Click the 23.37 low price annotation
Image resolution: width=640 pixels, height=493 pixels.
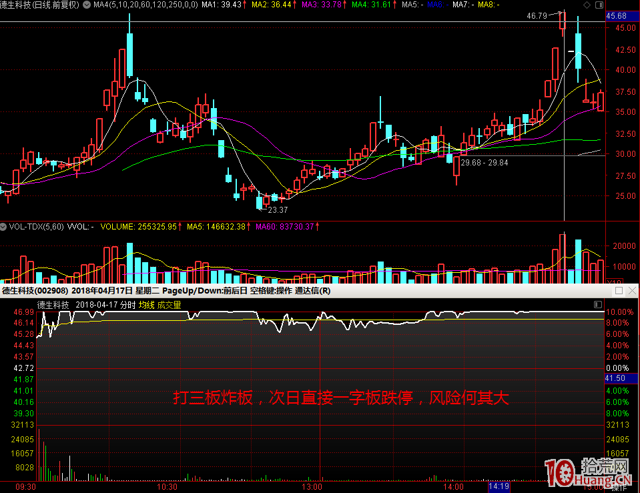click(278, 209)
